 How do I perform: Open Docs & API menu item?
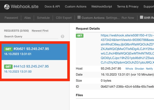coord(52,7)
